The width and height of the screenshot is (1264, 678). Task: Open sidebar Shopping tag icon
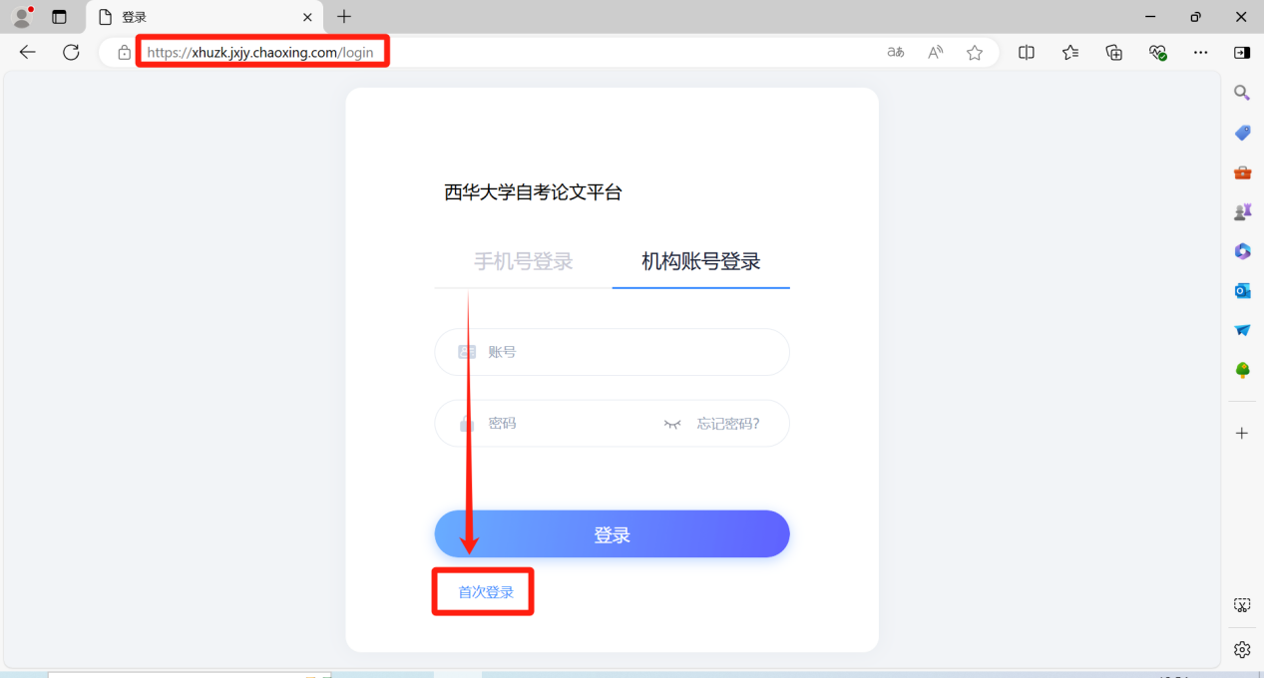(x=1242, y=133)
